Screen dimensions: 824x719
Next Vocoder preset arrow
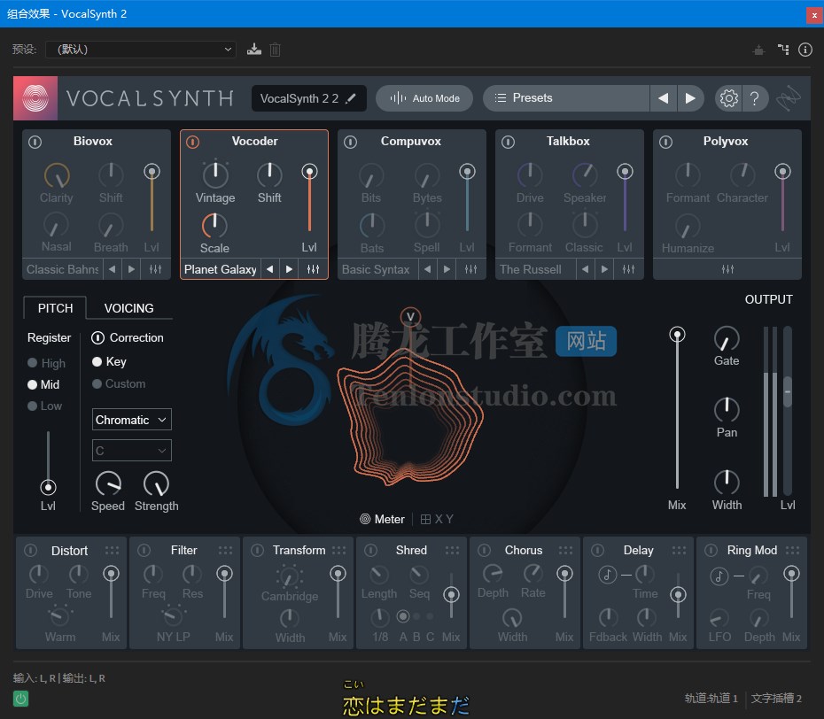coord(289,269)
